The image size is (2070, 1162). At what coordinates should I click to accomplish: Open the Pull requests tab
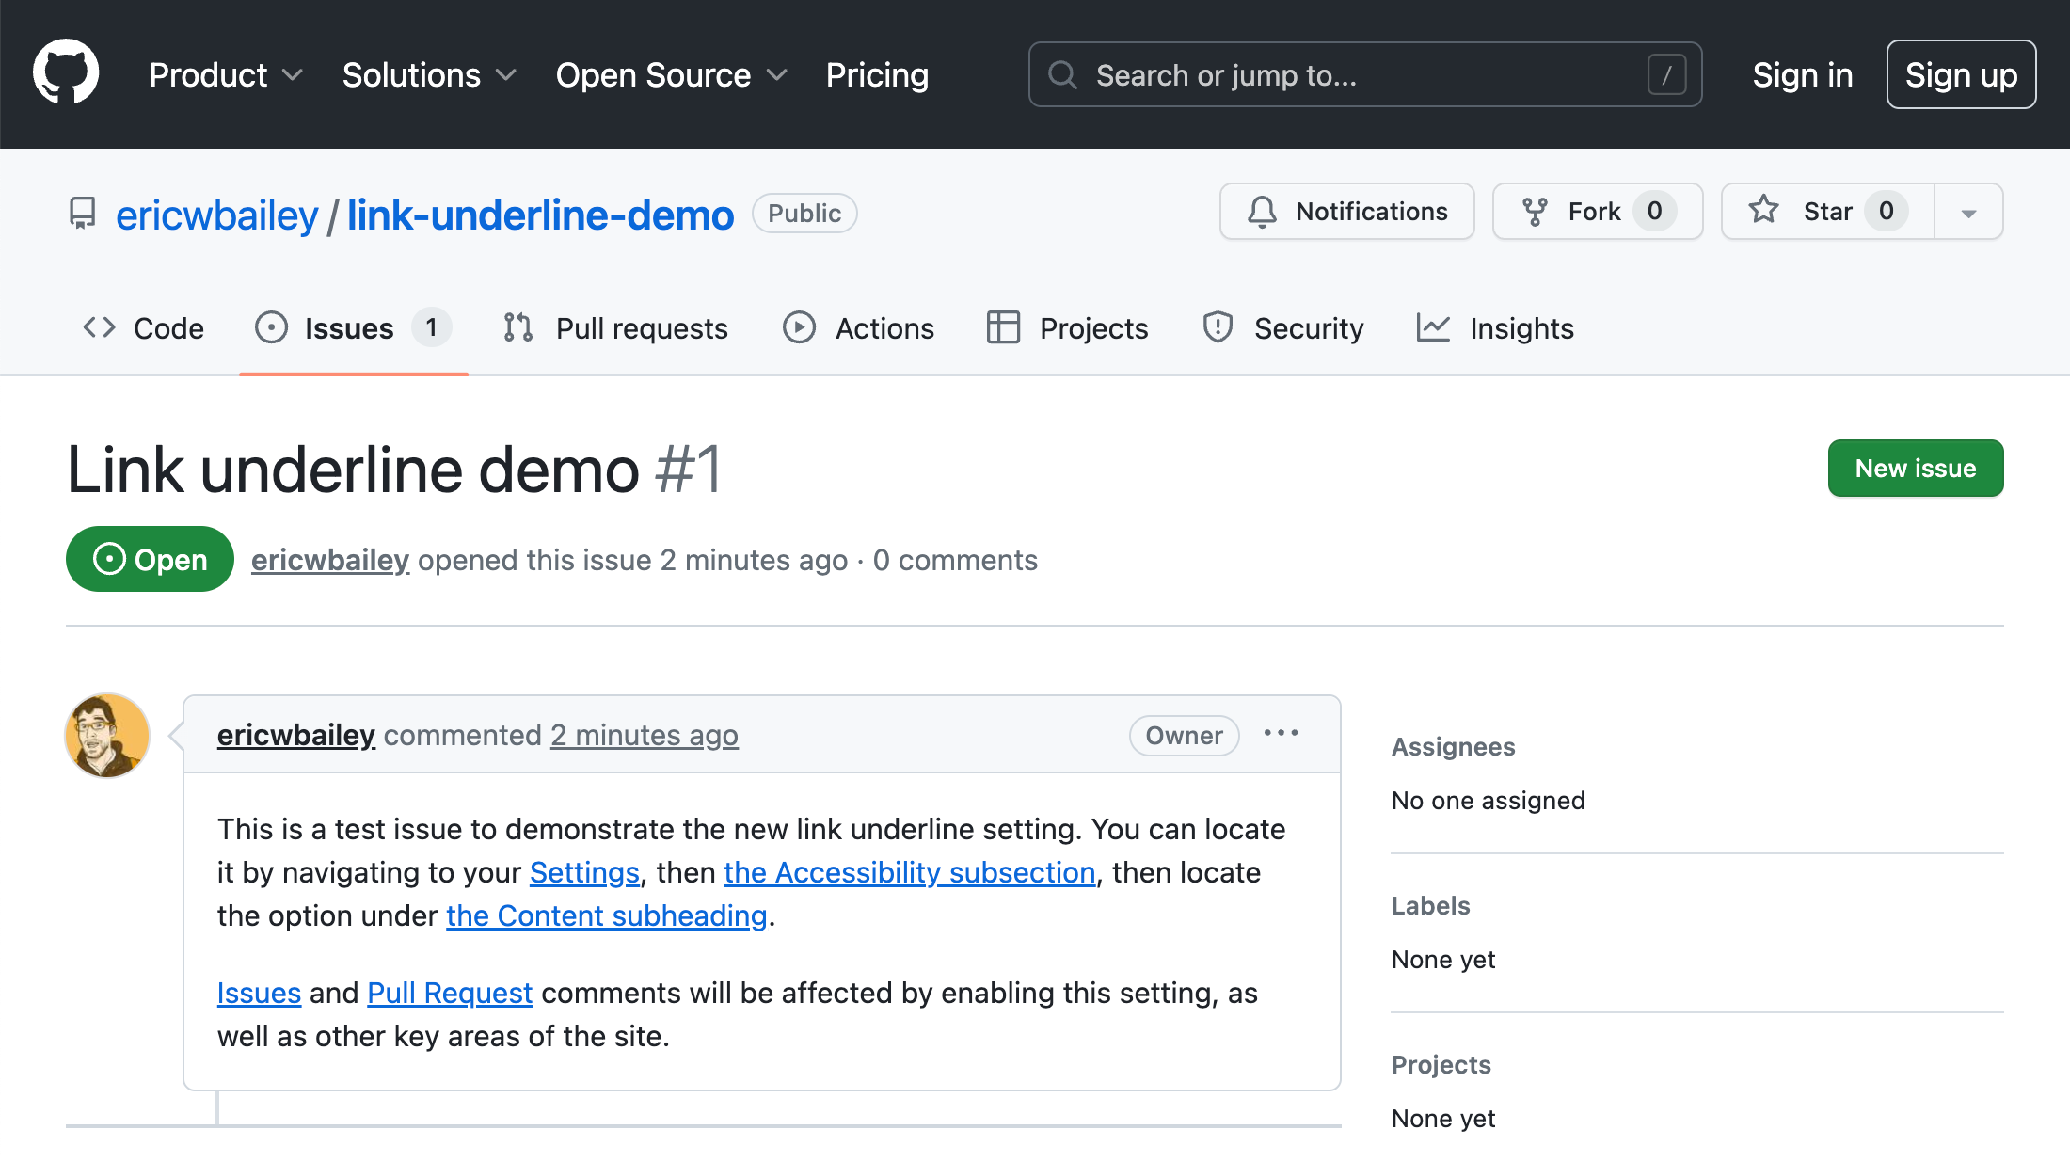[x=615, y=328]
